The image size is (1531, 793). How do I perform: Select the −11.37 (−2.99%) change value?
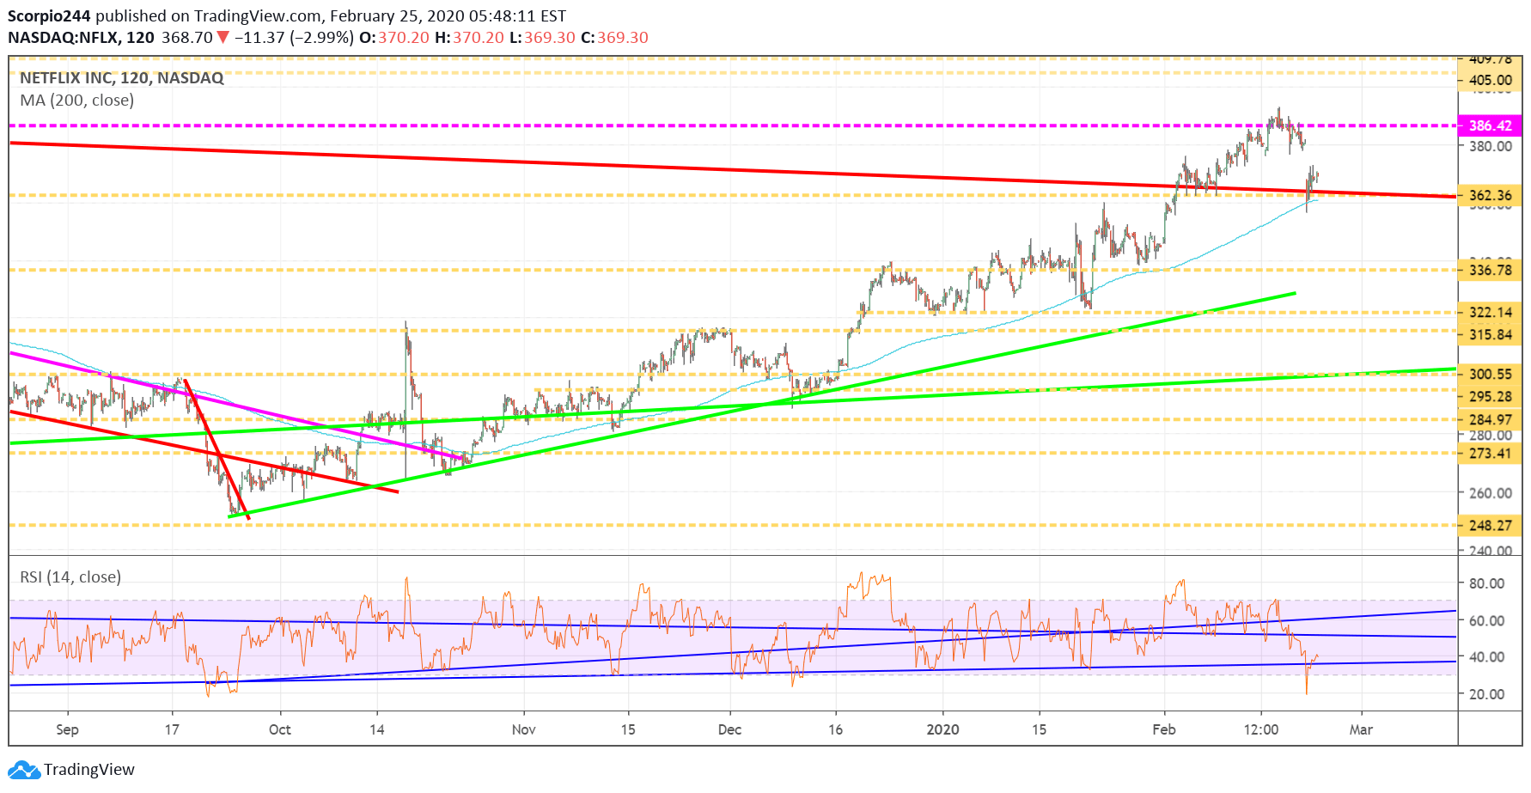[x=294, y=38]
